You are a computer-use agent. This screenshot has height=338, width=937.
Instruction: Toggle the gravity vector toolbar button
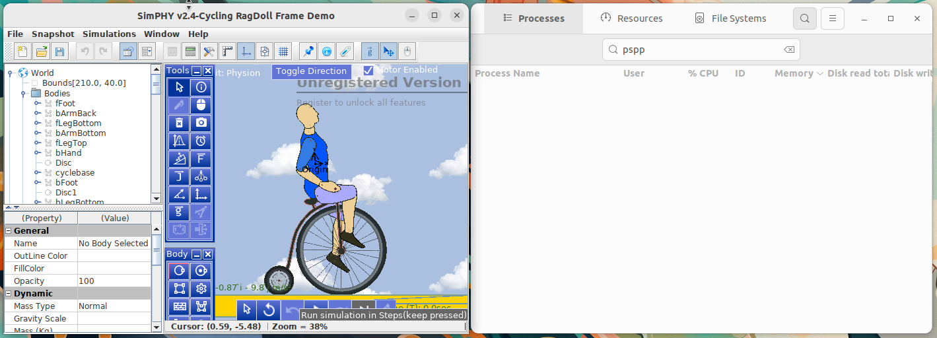369,51
